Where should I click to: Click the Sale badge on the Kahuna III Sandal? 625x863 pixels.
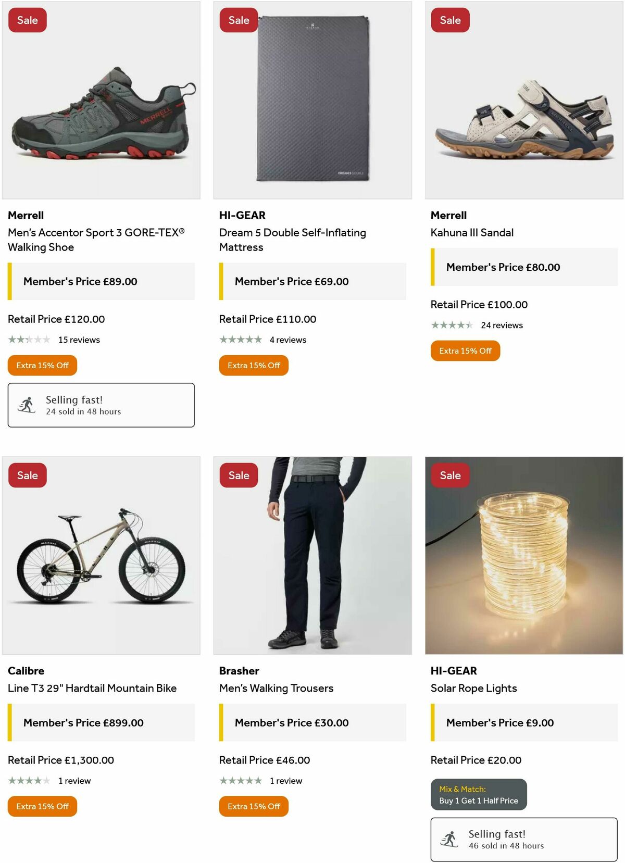(449, 20)
